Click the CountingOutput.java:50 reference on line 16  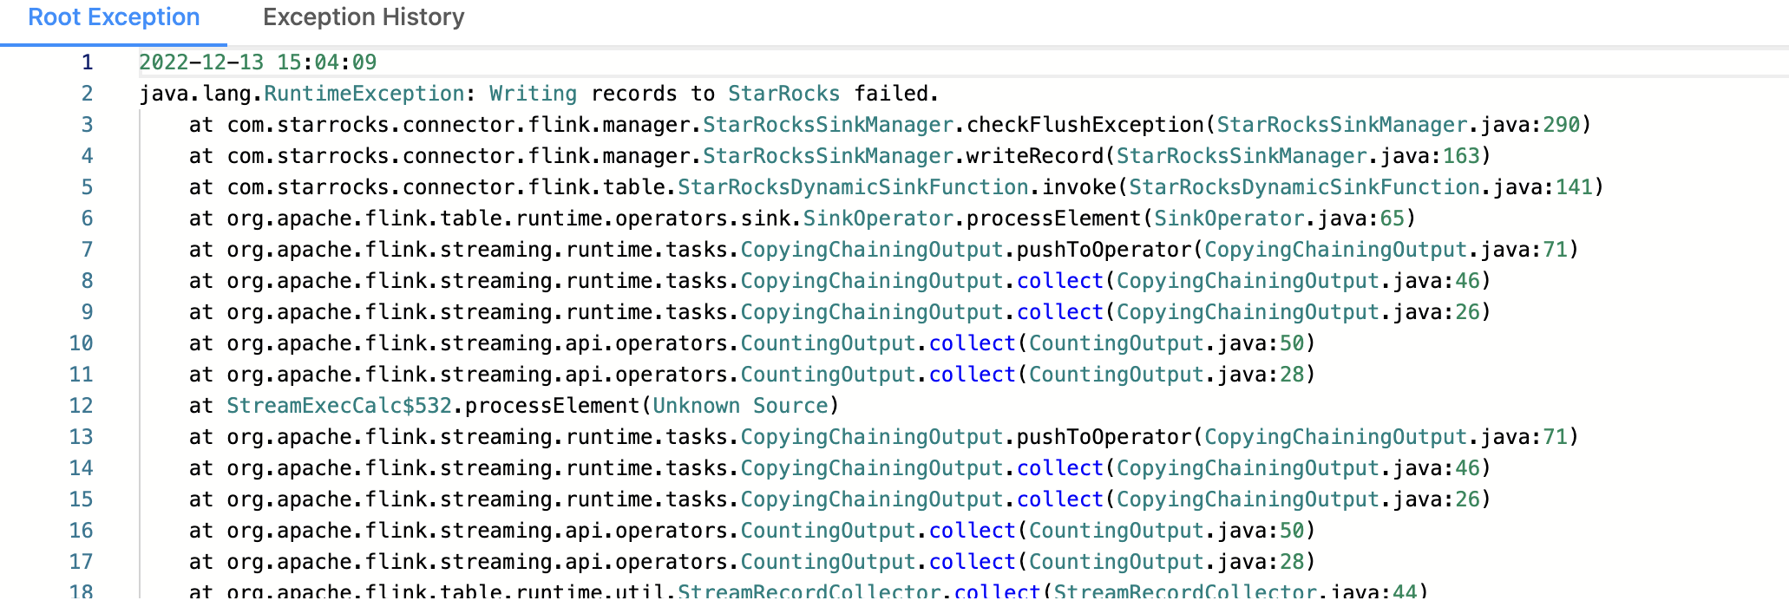[x=1166, y=531]
